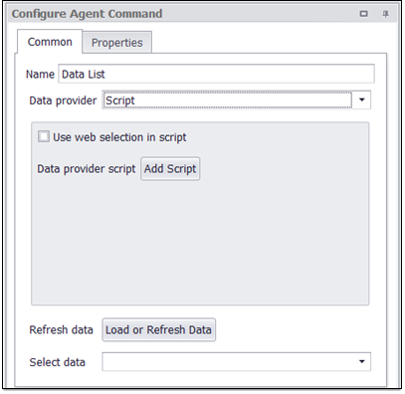The width and height of the screenshot is (405, 394).
Task: Click the 'Data provider' label text
Action: [63, 100]
